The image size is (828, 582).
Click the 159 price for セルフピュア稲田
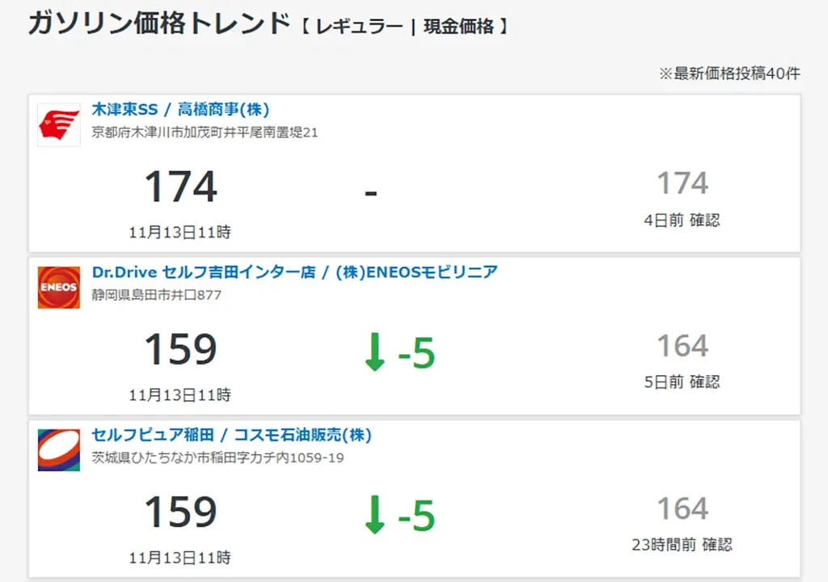tap(180, 512)
